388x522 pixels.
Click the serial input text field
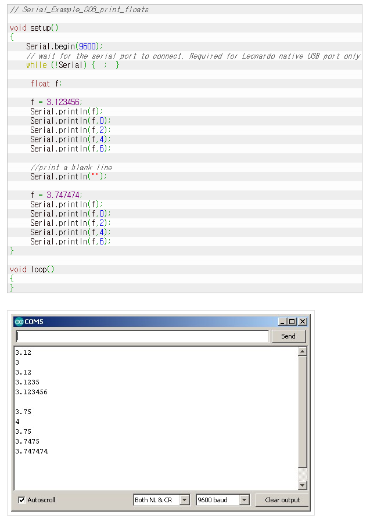142,336
